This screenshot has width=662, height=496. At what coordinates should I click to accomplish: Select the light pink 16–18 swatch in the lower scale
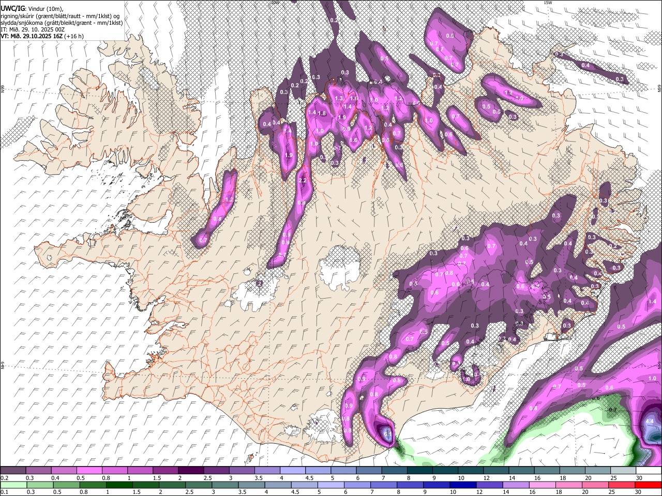541,485
